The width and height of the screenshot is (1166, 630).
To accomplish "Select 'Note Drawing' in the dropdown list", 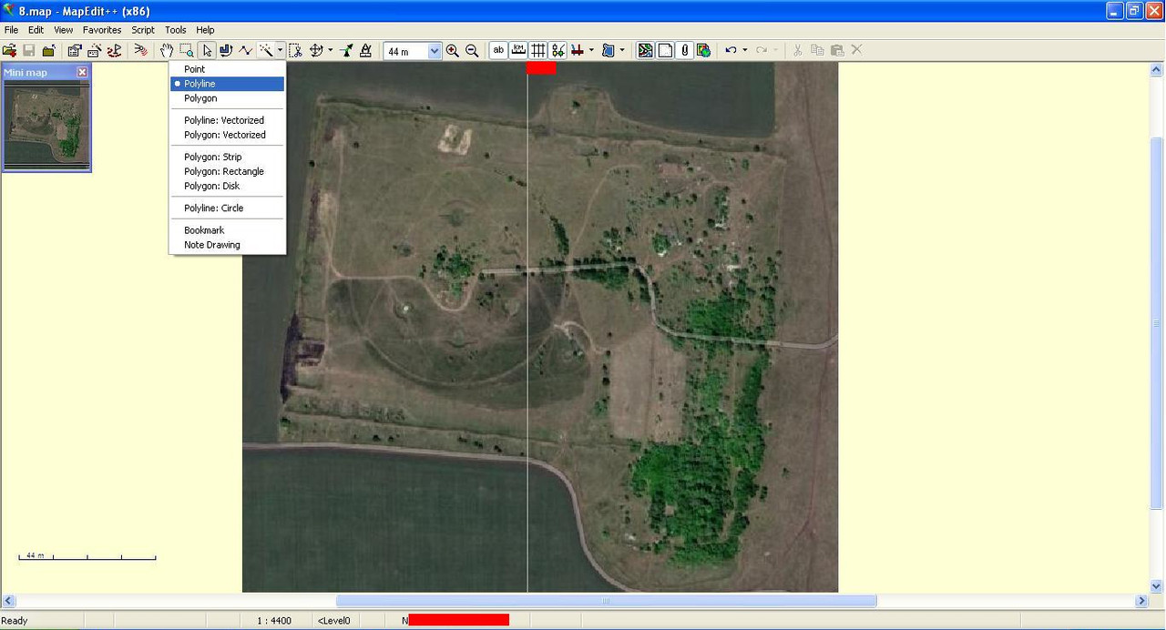I will coord(211,245).
